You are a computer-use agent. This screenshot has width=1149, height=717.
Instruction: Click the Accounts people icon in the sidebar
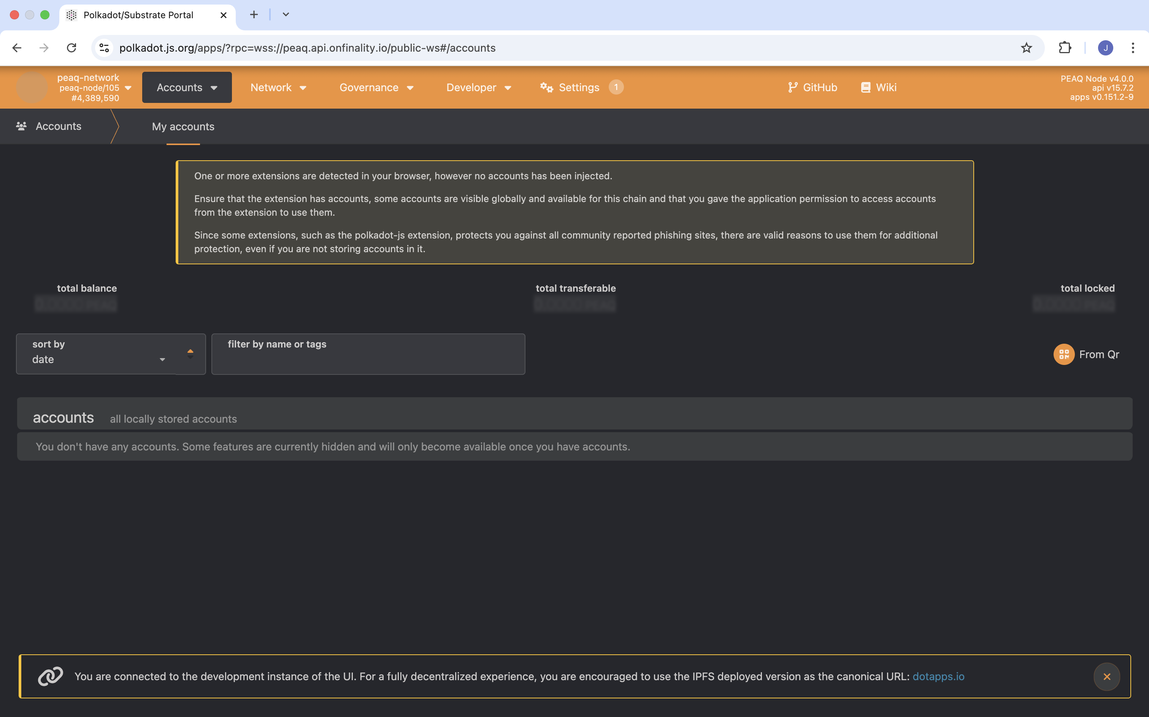(21, 126)
